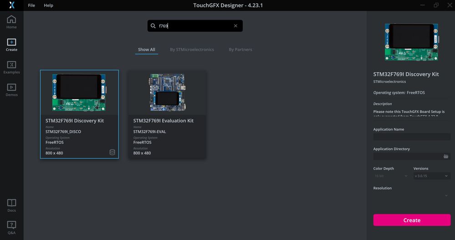Open the Q&A sidebar item
The height and width of the screenshot is (240, 455).
point(11,228)
